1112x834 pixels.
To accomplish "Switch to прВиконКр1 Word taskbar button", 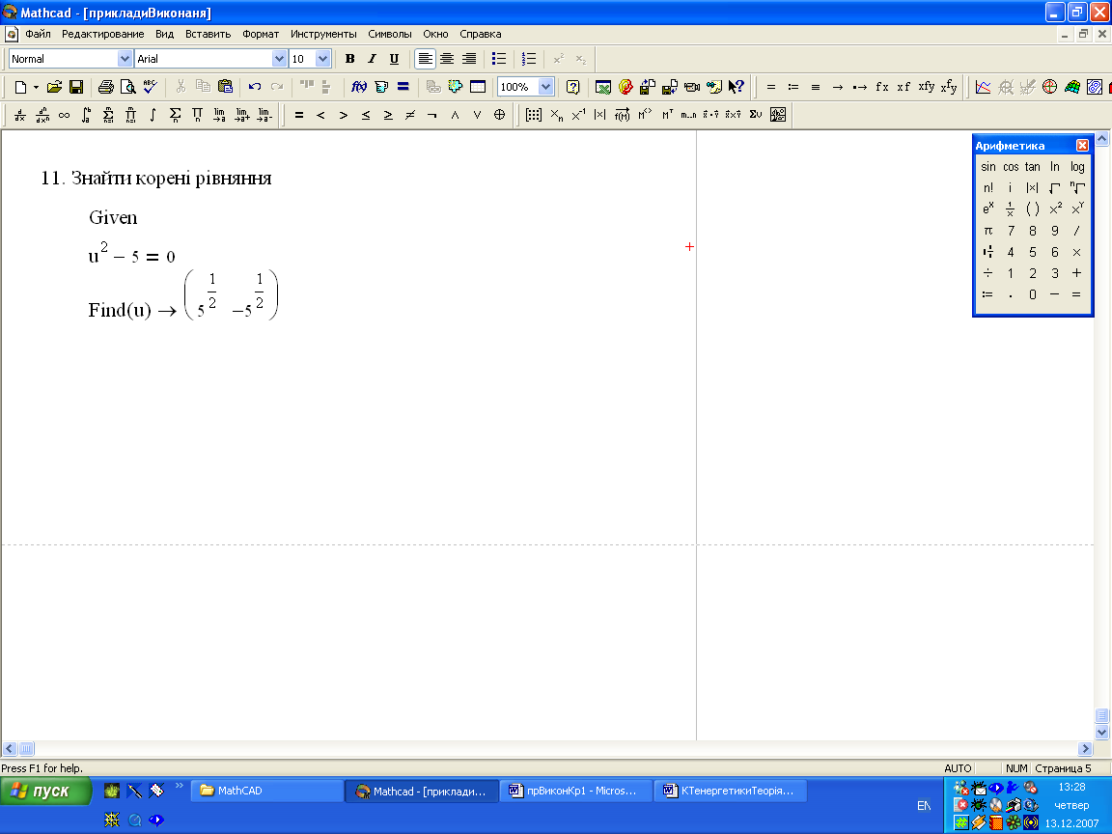I will click(575, 791).
